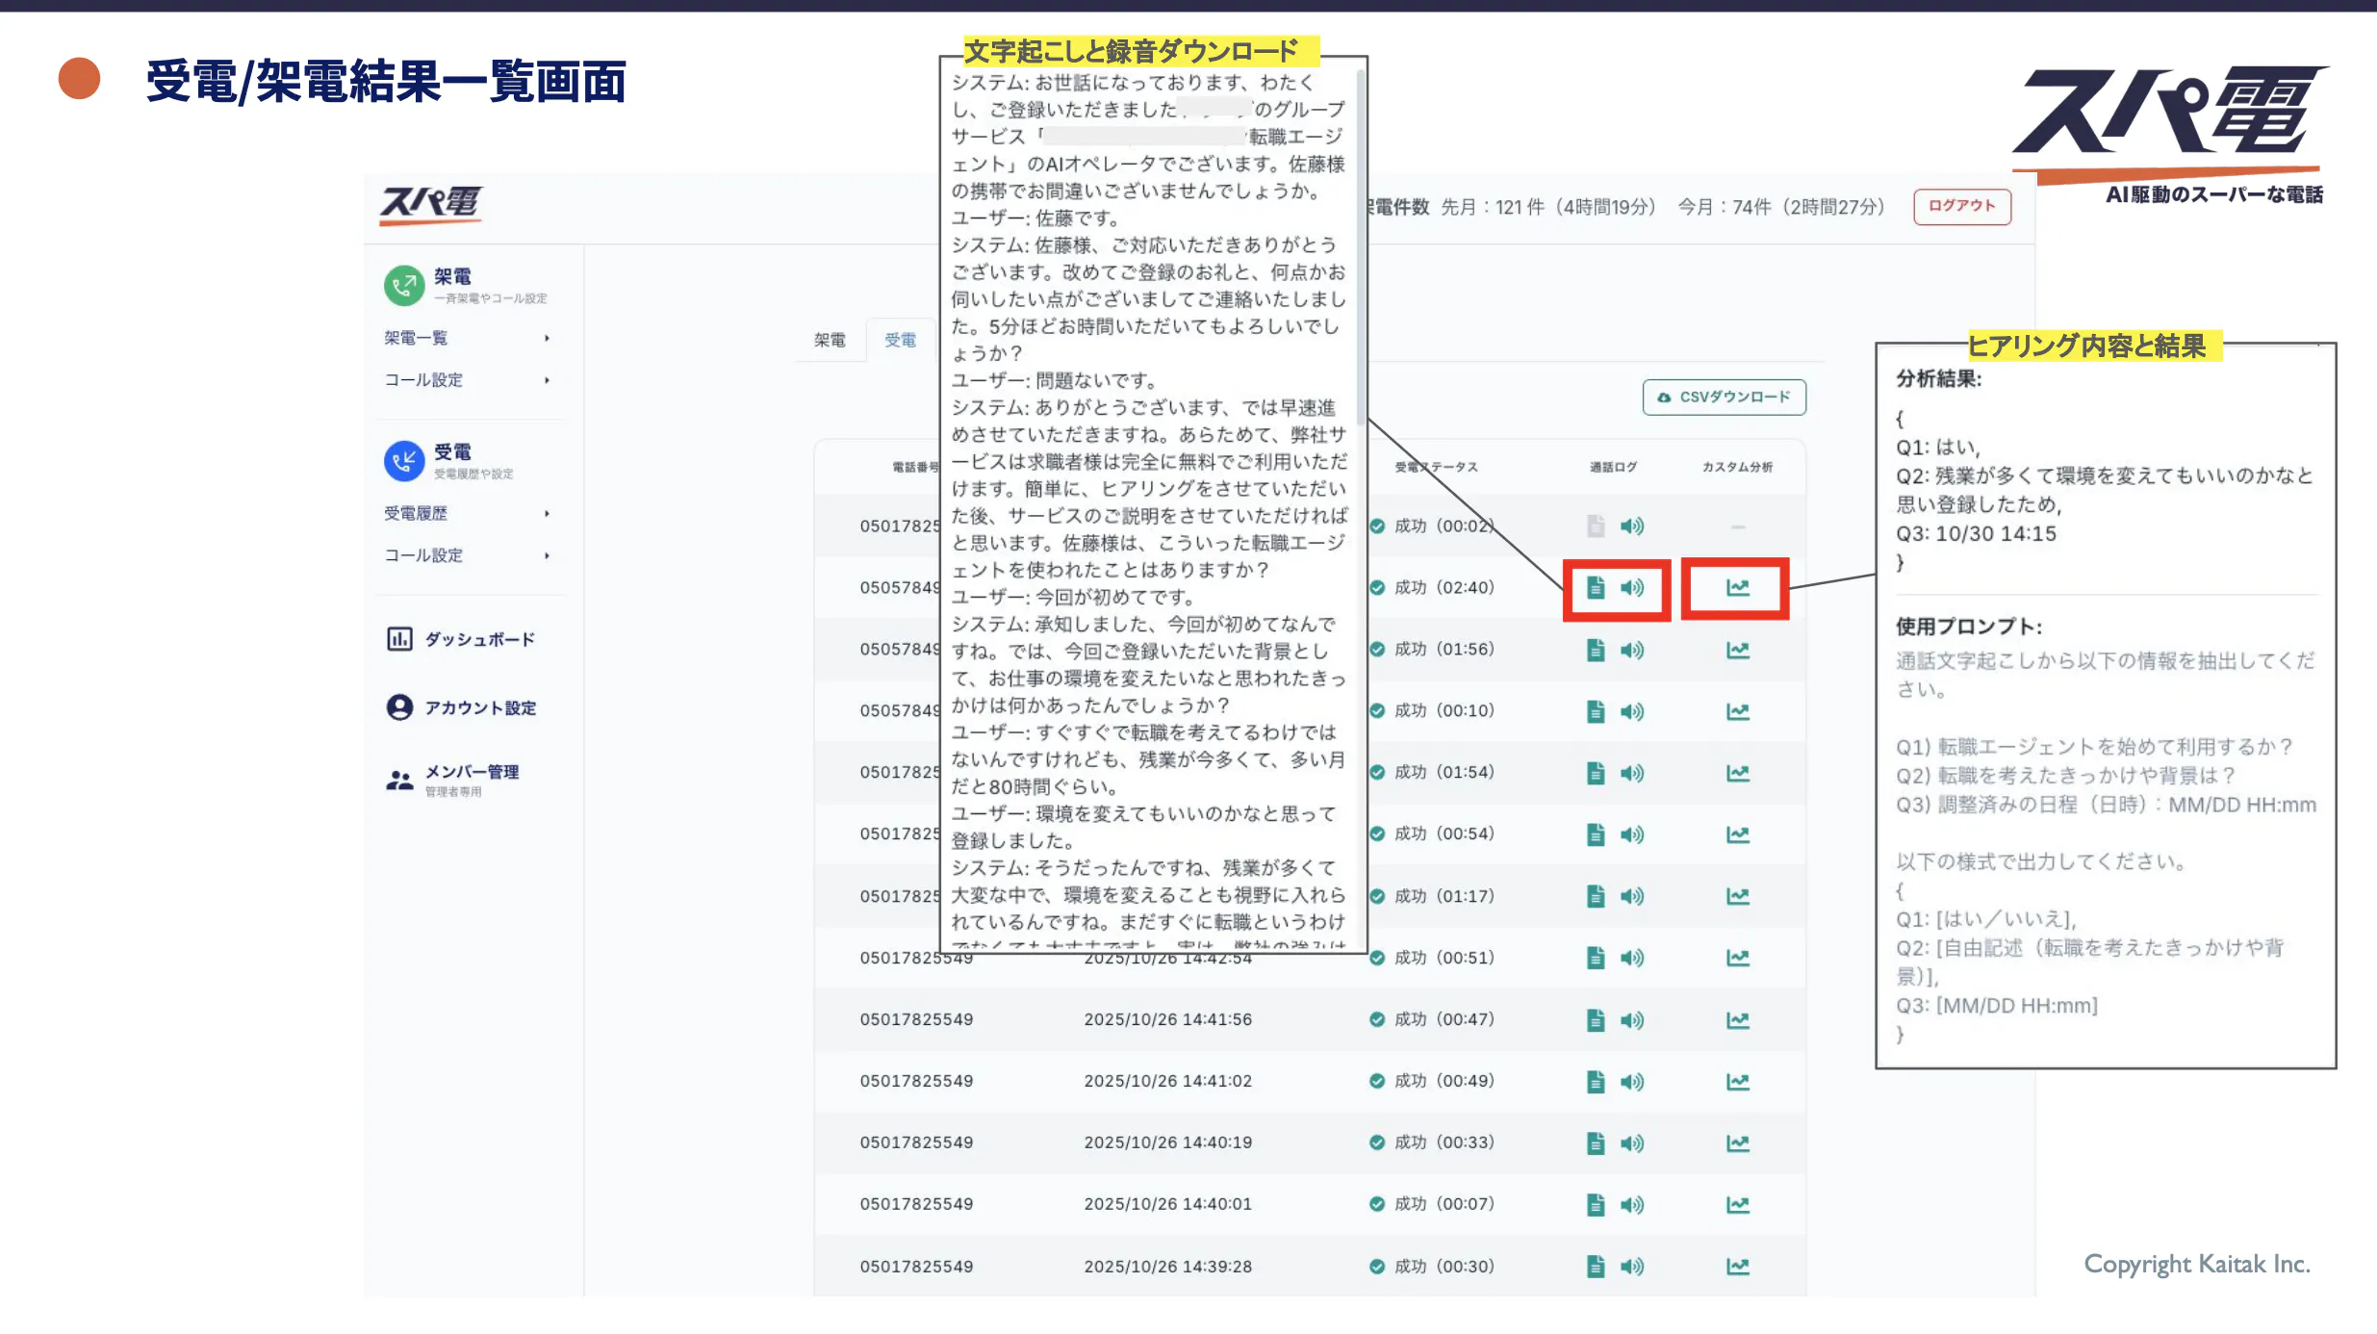Open the ダッシュボード bar-chart icon
This screenshot has width=2377, height=1334.
[x=398, y=638]
